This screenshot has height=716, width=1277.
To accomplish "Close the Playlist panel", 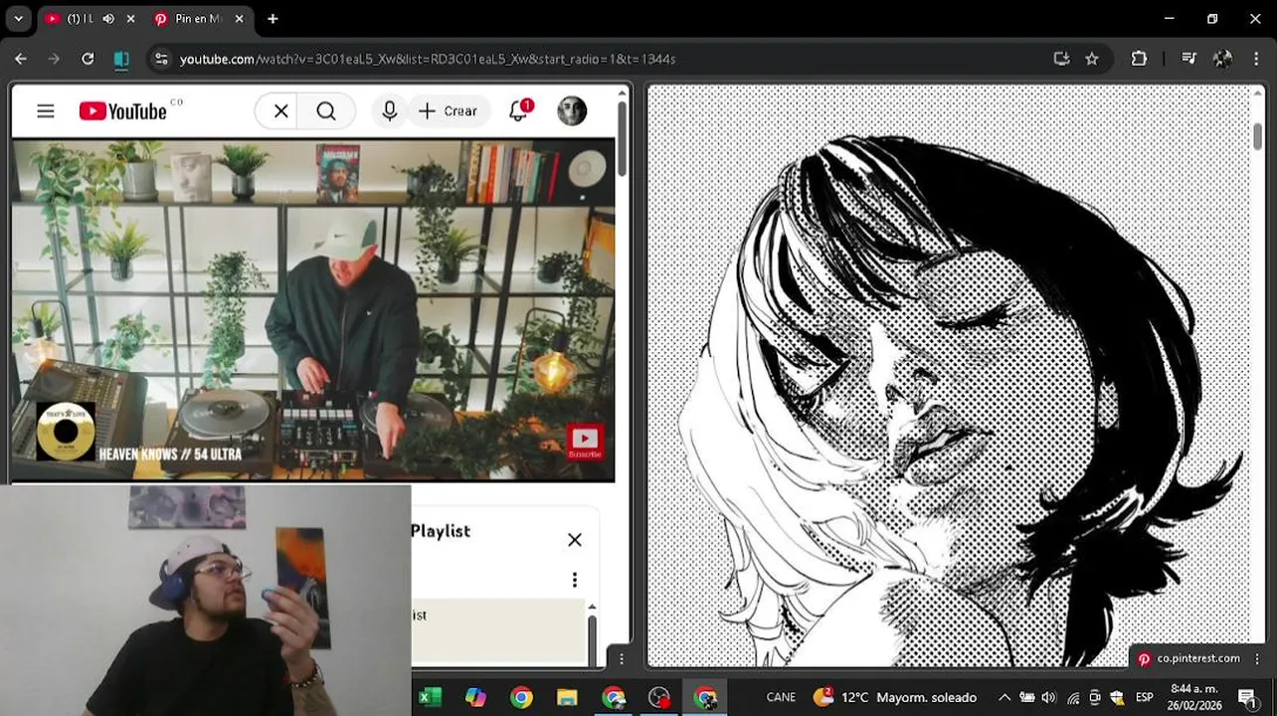I will tap(575, 540).
